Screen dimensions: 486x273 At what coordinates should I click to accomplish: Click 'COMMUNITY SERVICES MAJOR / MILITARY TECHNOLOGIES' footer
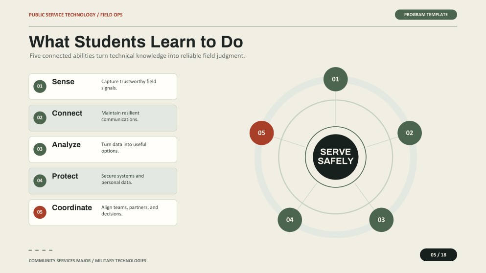(x=88, y=261)
